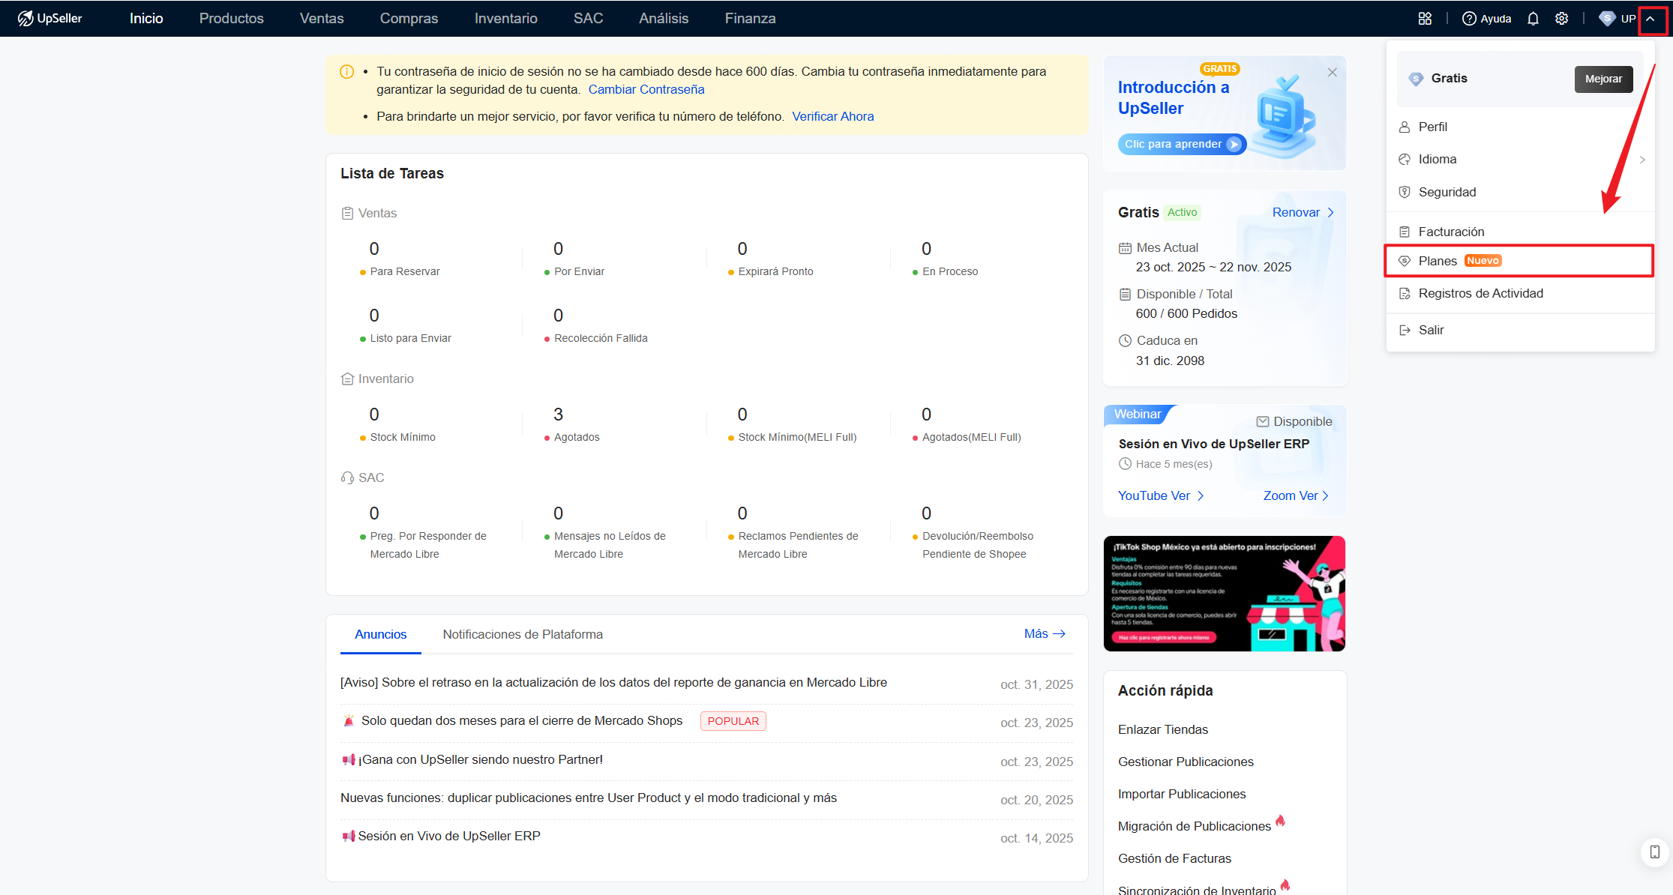This screenshot has width=1673, height=895.
Task: Click the Renovar chevron in Gratis panel
Action: point(1330,212)
